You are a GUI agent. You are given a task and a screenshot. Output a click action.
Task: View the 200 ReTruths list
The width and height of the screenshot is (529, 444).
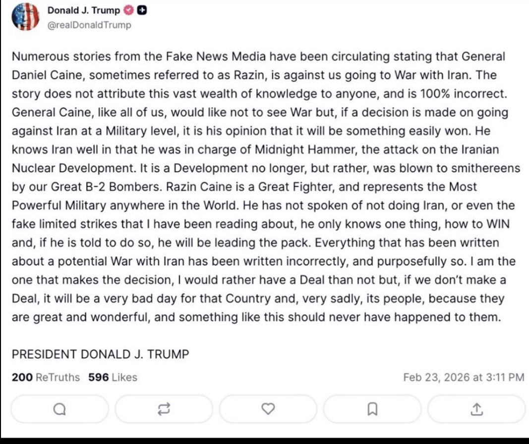coord(46,378)
